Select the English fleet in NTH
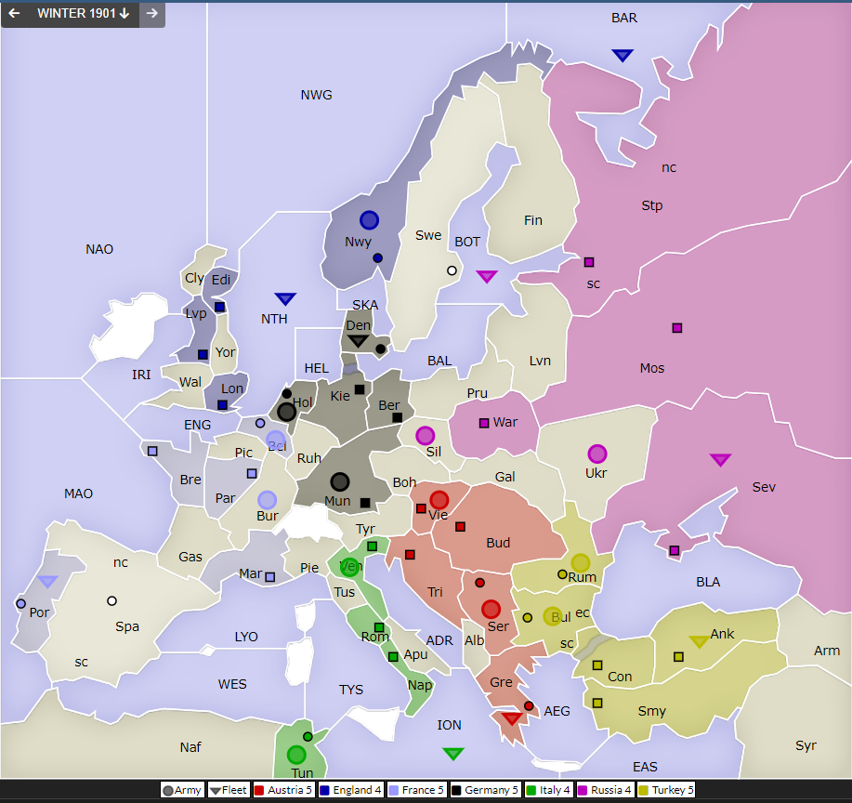 [285, 298]
